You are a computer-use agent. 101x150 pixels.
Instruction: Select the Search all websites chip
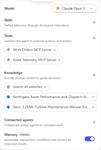pos(27,87)
